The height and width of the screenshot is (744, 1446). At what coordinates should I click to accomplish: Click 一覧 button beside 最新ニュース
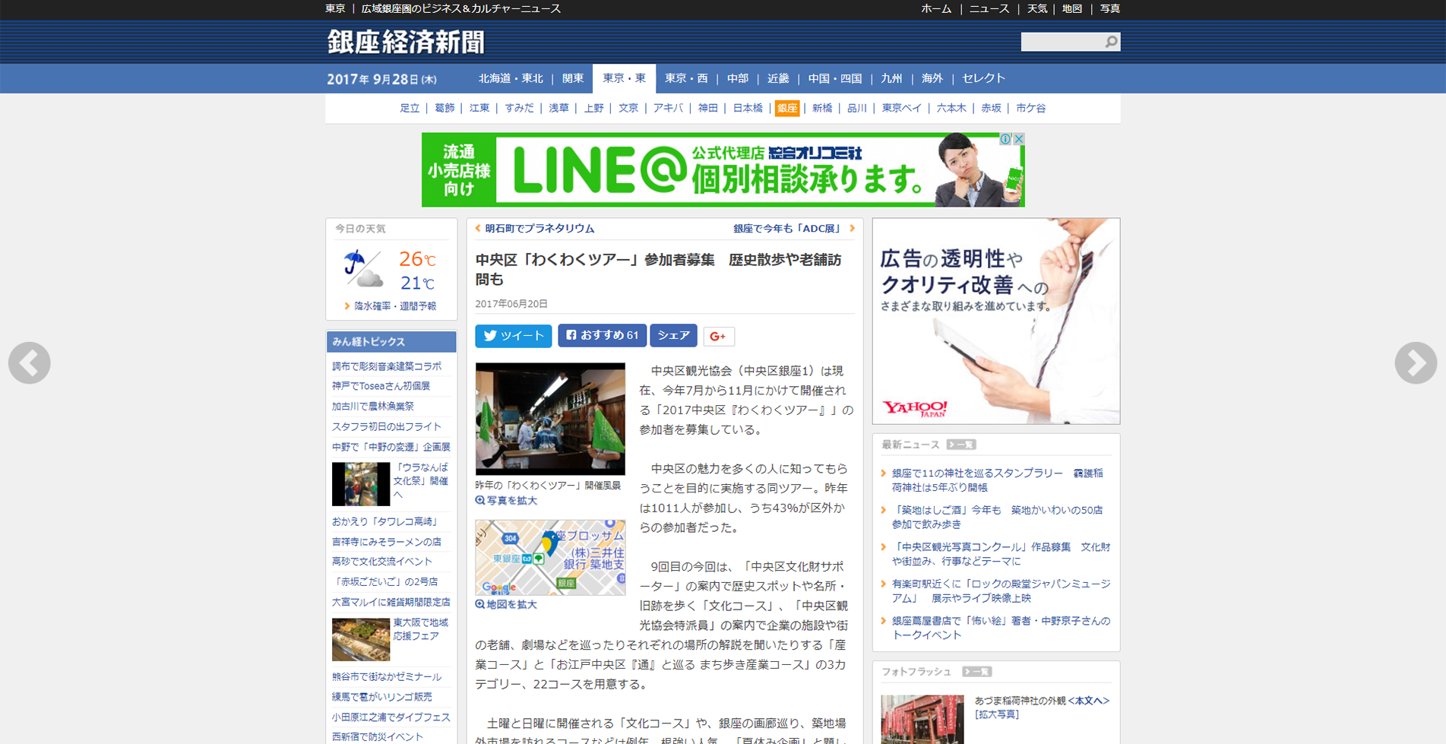(961, 445)
